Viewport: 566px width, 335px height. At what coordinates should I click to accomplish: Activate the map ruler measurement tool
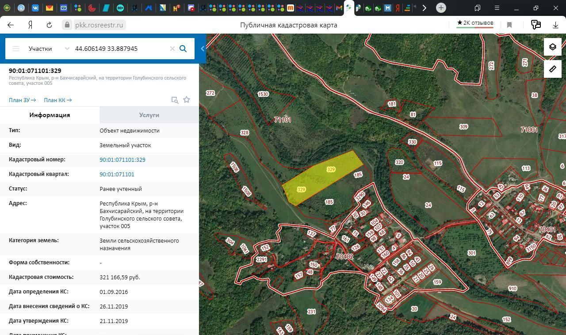tap(553, 69)
